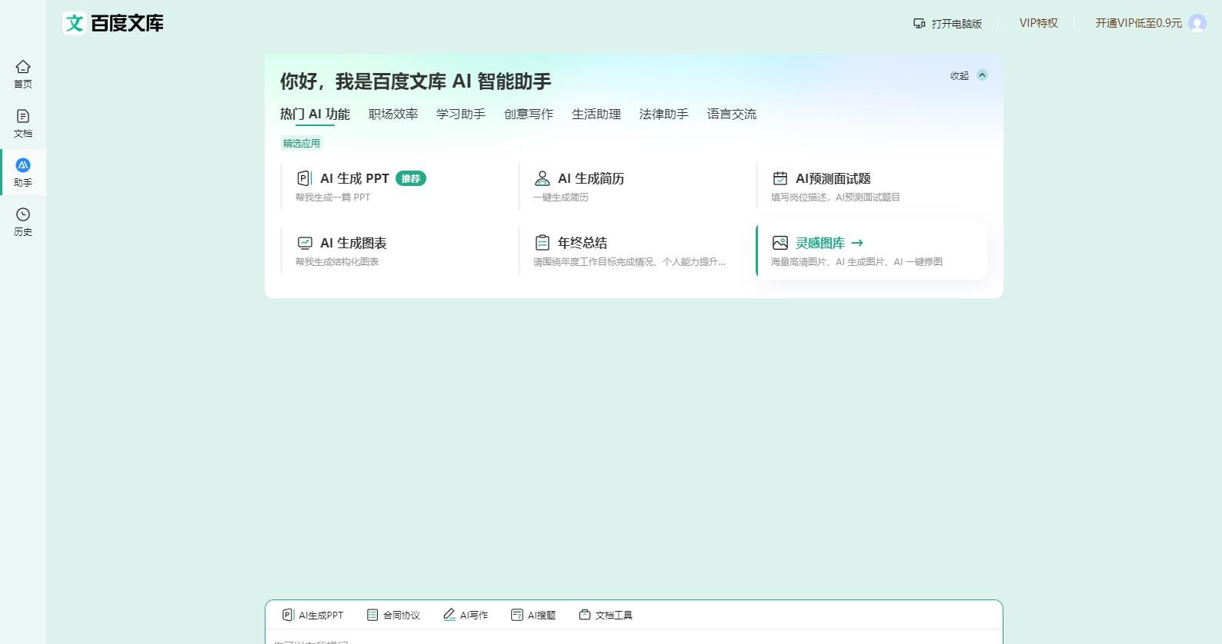The height and width of the screenshot is (644, 1222).
Task: Click the picture icon on the 灵感图库 card
Action: 780,243
